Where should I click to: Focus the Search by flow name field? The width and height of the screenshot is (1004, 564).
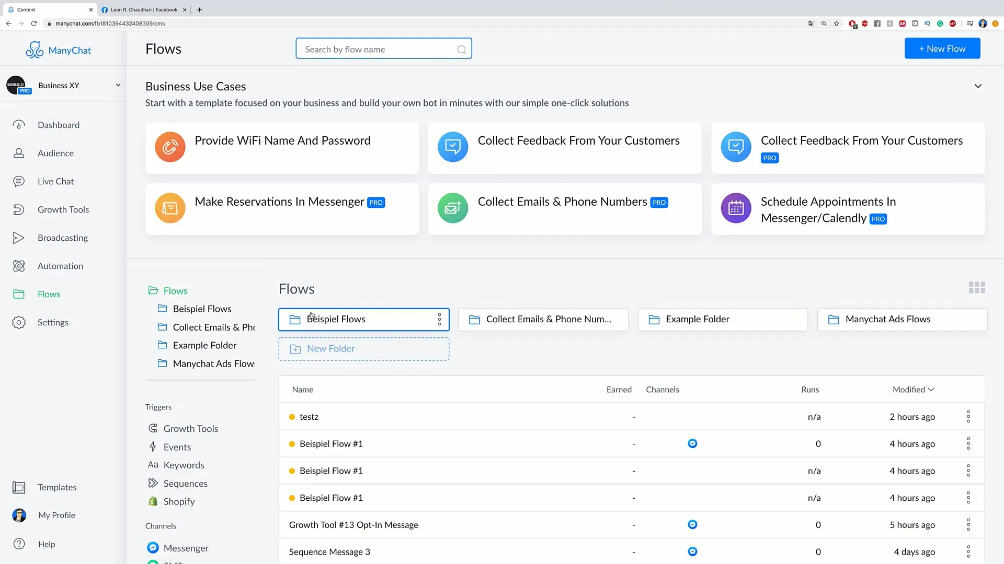point(383,49)
